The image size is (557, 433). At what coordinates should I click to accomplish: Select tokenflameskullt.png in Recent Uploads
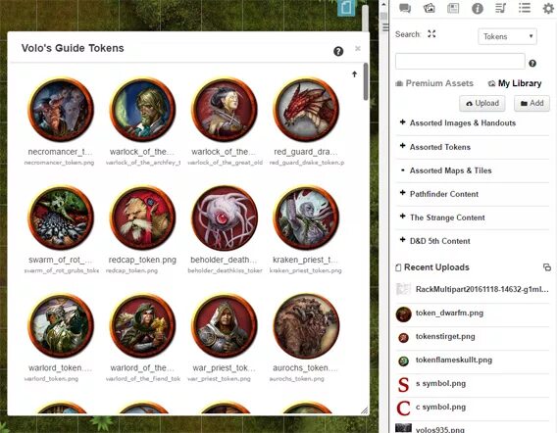coord(473,360)
